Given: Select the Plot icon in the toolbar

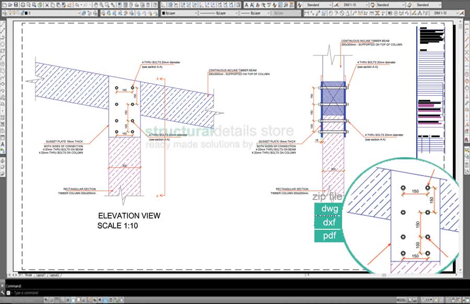Looking at the screenshot, I should click(21, 4).
